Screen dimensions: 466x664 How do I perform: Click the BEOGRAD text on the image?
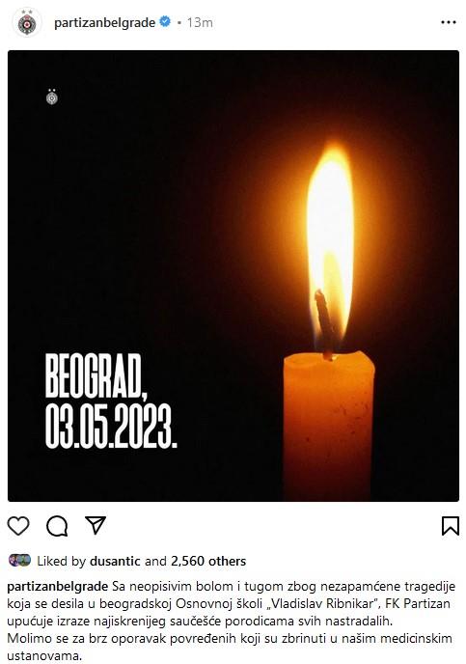96,375
